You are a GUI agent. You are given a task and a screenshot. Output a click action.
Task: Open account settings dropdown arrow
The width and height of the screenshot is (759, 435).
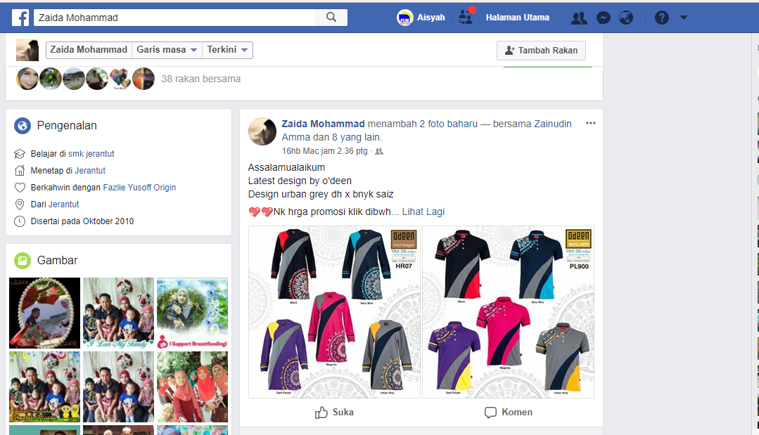click(x=684, y=18)
